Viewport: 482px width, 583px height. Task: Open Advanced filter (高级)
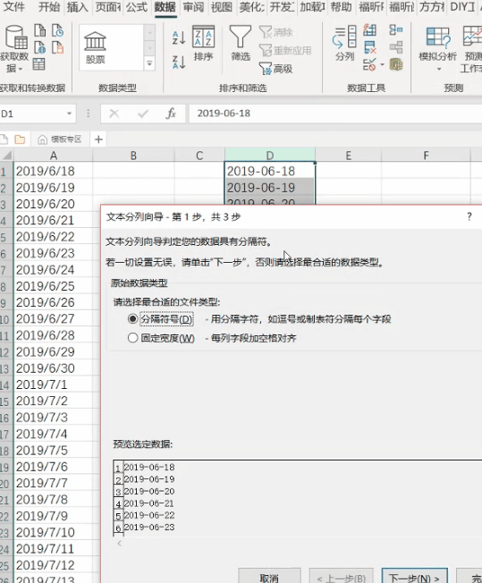(276, 69)
